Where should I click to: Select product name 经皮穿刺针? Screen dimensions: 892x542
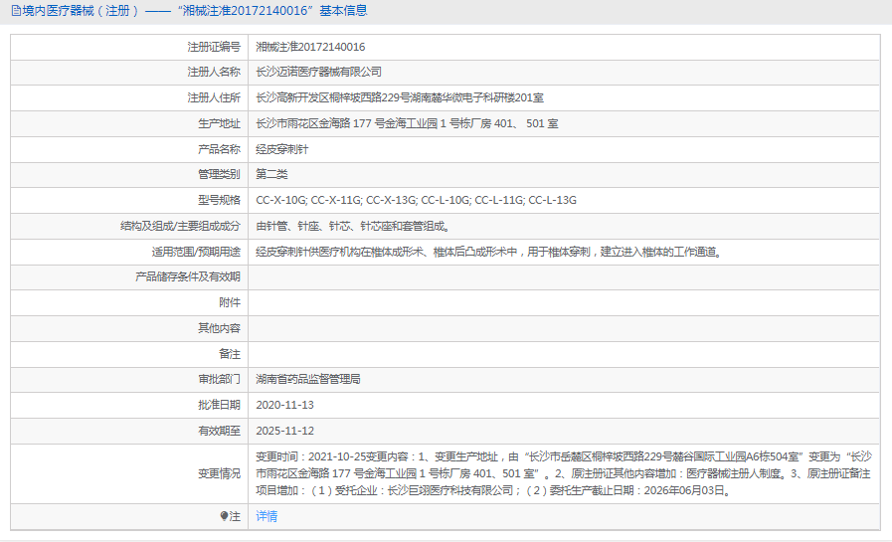click(281, 149)
